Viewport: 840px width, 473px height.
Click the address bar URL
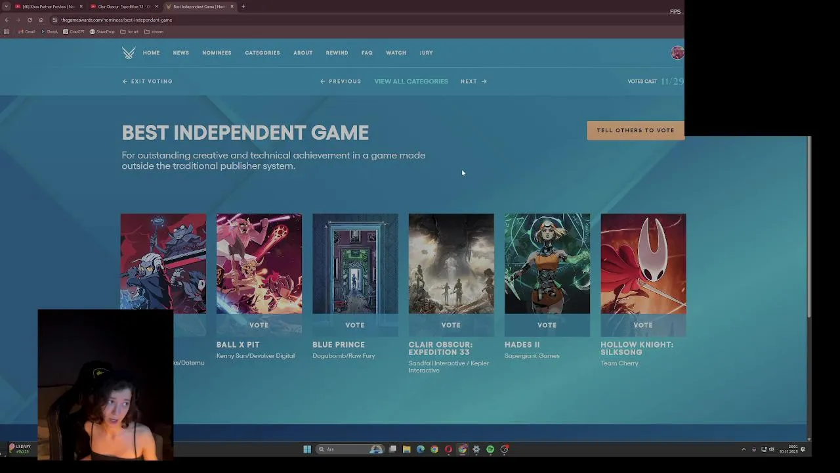click(x=116, y=20)
